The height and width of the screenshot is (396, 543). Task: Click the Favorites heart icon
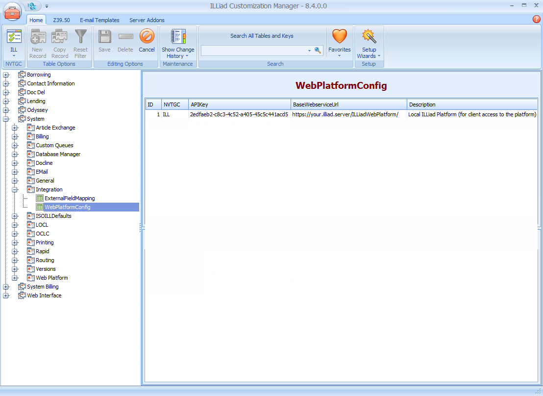point(339,37)
